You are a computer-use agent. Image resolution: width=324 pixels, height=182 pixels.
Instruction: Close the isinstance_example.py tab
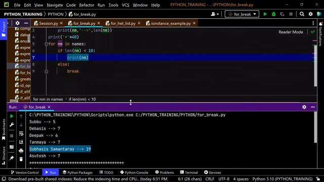(194, 23)
